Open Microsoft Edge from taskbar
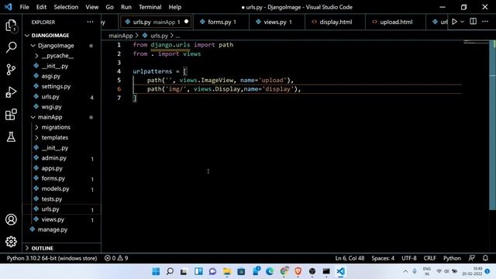The width and height of the screenshot is (496, 279). pyautogui.click(x=270, y=271)
